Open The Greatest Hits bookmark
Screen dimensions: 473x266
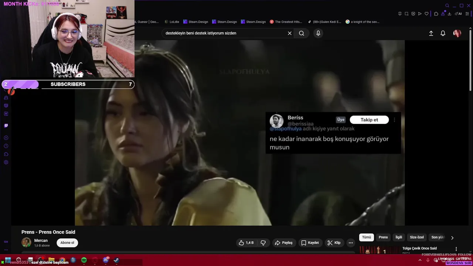click(x=286, y=22)
